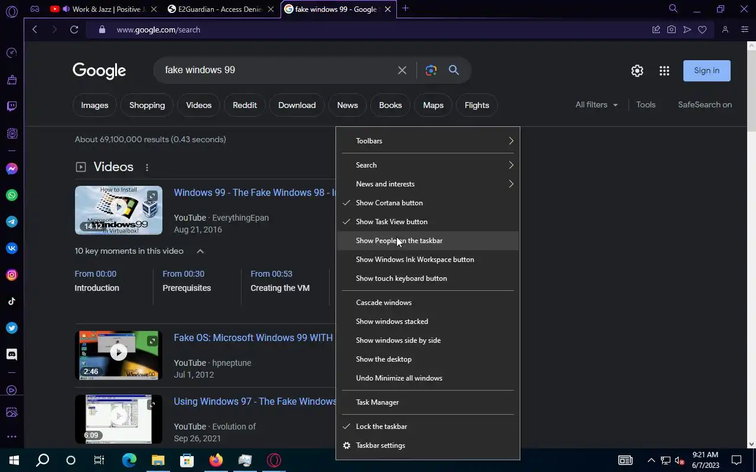Screen dimensions: 756x472
Task: Open Instagram in the sidebar
Action: click(12, 275)
